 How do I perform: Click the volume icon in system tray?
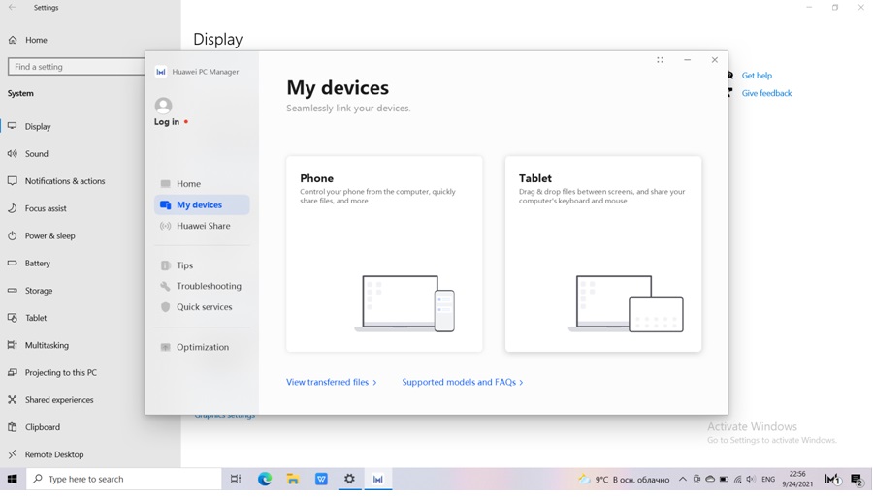point(751,479)
